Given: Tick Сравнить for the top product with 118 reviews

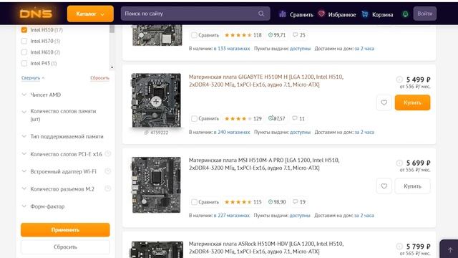Looking at the screenshot, I should [x=194, y=35].
